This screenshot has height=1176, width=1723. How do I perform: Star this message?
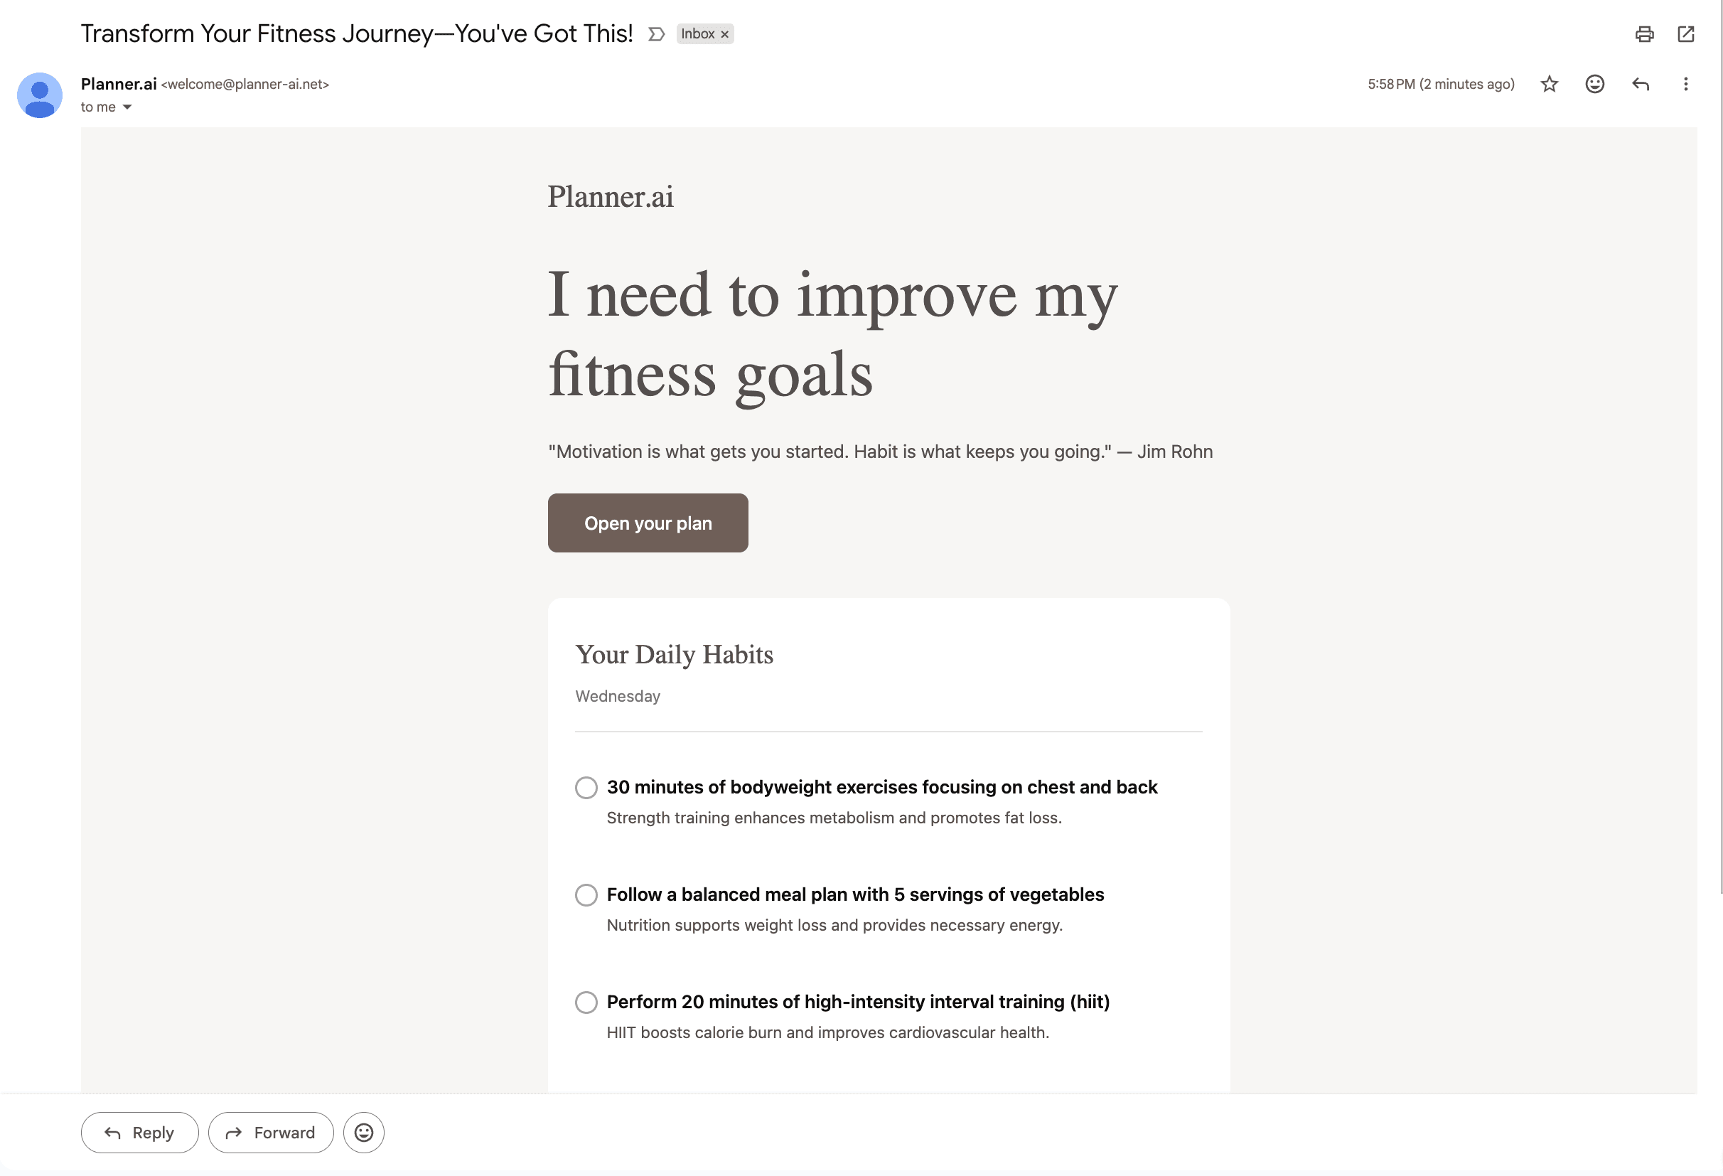point(1549,84)
